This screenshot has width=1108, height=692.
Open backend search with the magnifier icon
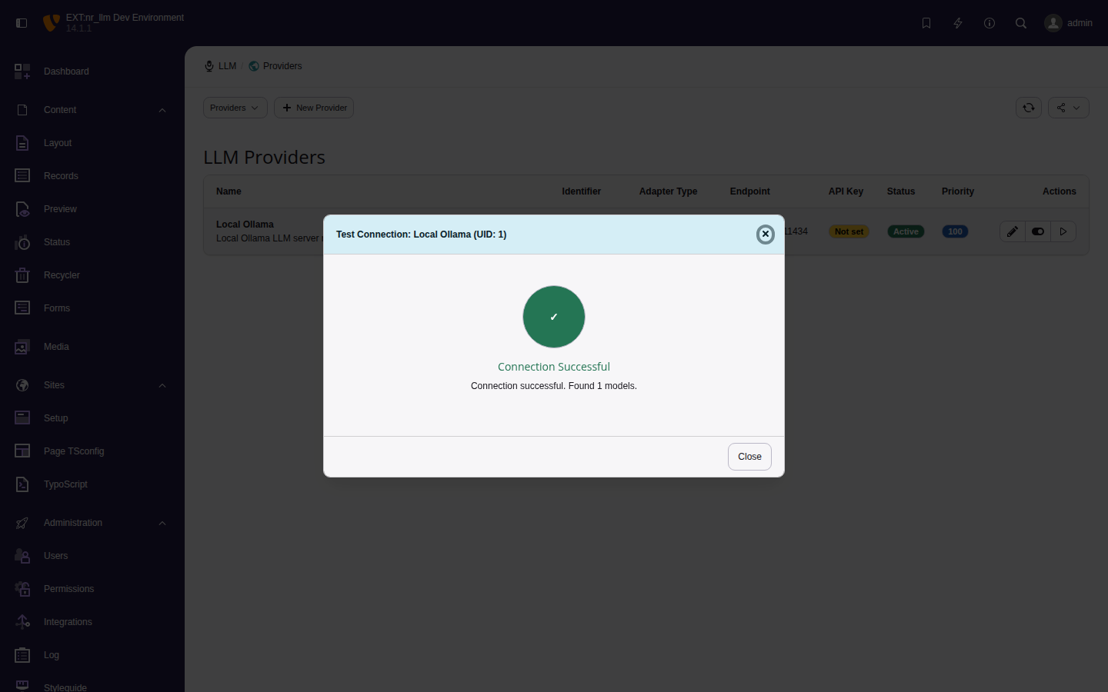(1020, 23)
